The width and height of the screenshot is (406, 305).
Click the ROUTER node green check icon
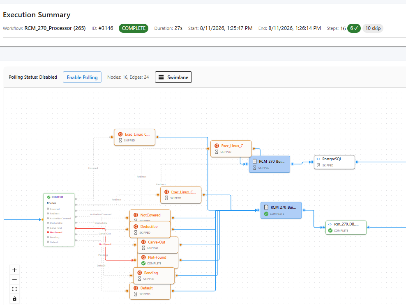pyautogui.click(x=48, y=197)
